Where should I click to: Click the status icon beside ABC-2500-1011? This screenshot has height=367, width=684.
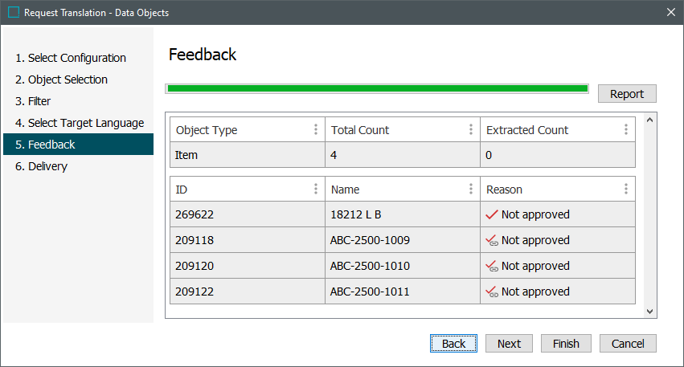[x=492, y=292]
